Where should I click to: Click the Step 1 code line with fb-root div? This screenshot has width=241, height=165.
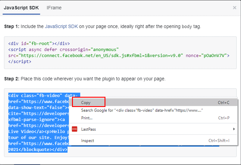point(39,44)
